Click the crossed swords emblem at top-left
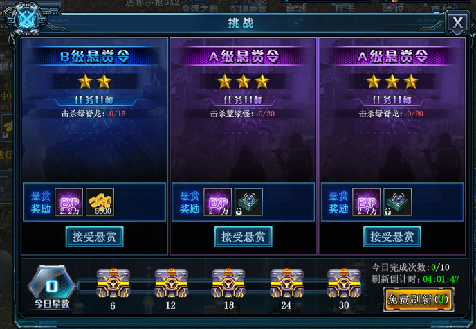Image resolution: width=476 pixels, height=329 pixels. 27,19
